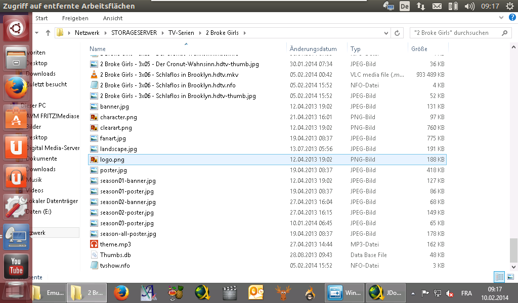Screen dimensions: 518x303
Task: Open the Ubuntu Dash home launcher
Action: tap(16, 28)
